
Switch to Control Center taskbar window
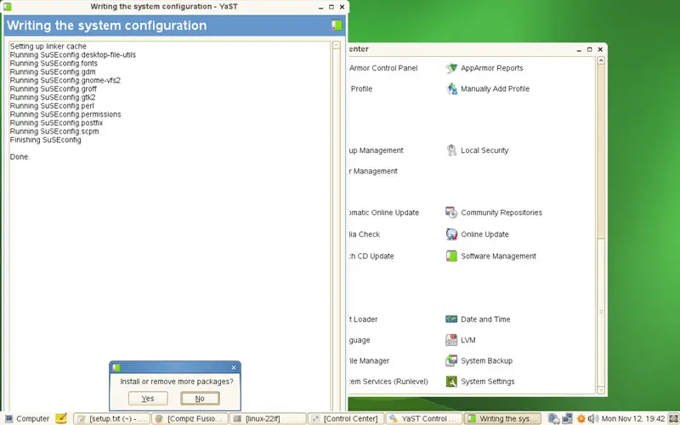346,418
